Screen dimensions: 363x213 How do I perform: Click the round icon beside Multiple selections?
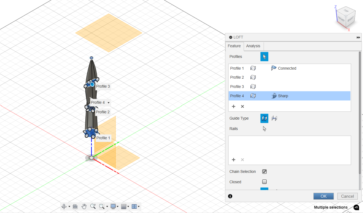click(x=356, y=208)
